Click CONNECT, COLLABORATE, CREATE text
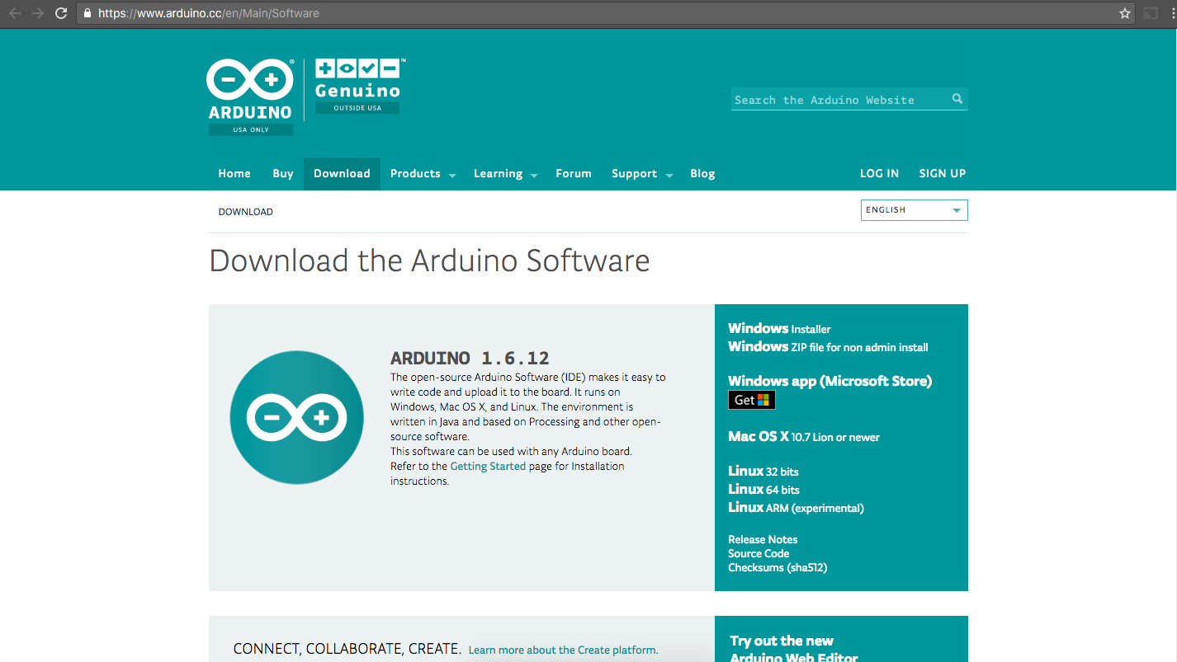The image size is (1177, 662). pyautogui.click(x=347, y=650)
